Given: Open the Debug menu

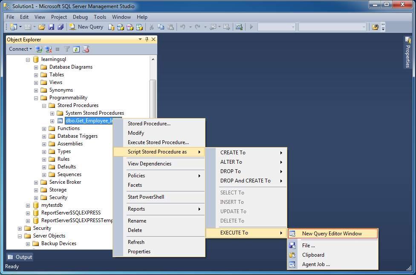Looking at the screenshot, I should tap(80, 17).
